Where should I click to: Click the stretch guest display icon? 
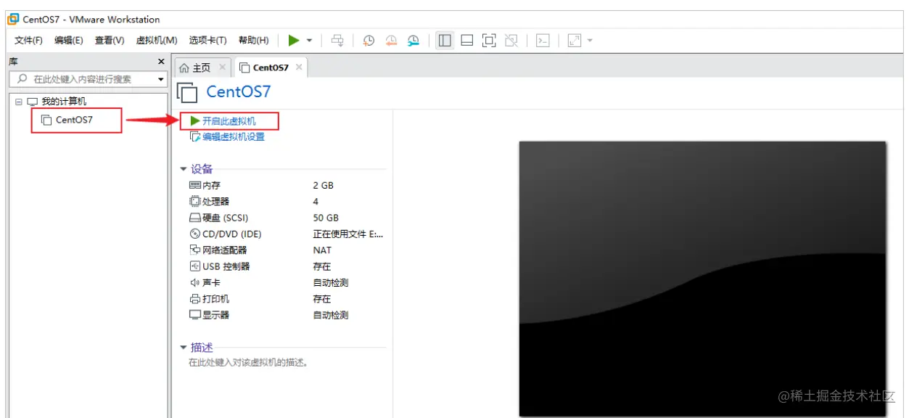point(575,41)
